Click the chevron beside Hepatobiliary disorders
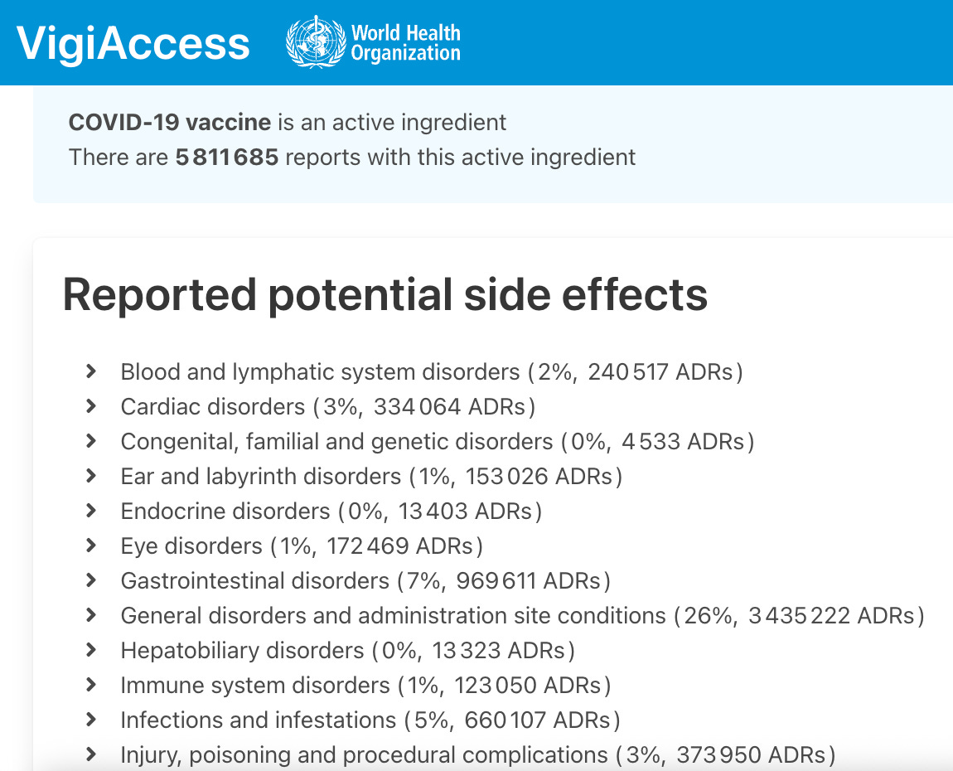The height and width of the screenshot is (771, 953). tap(89, 650)
